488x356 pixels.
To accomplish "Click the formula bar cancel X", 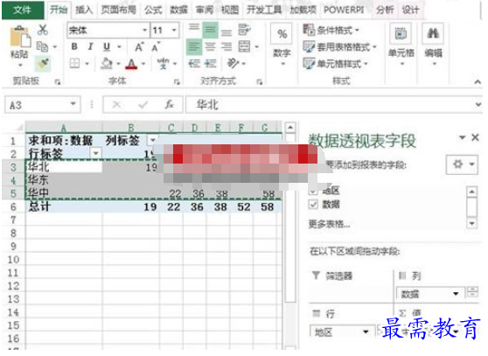I will tap(116, 105).
